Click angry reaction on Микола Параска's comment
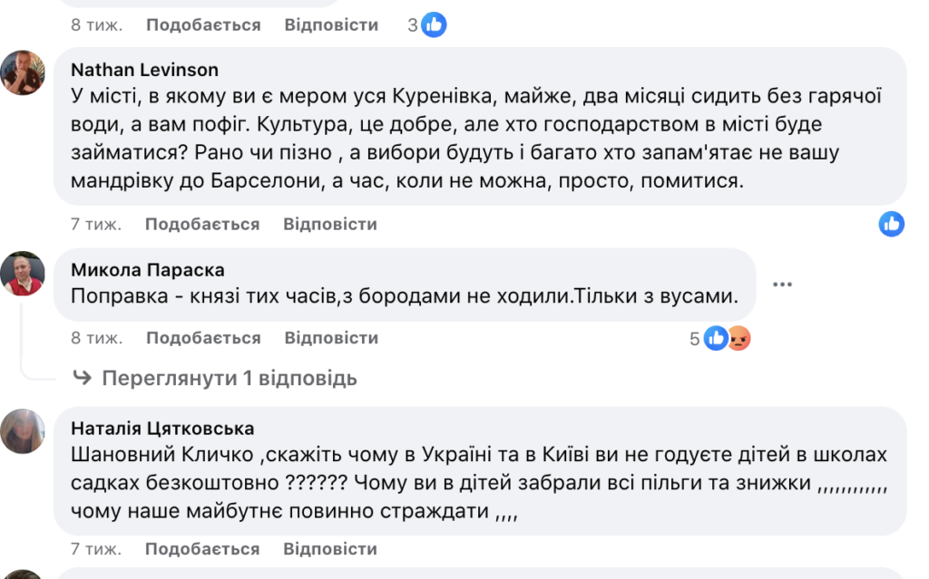This screenshot has height=579, width=929. (x=738, y=339)
